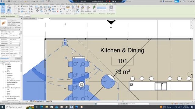The width and height of the screenshot is (195, 109).
Task: Click Activate Dimensions button
Action: pyautogui.click(x=25, y=16)
